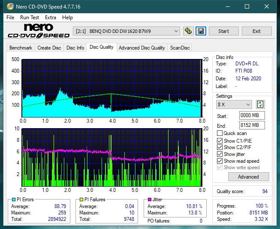The height and width of the screenshot is (229, 280).
Task: Click the PI Errors graph area
Action: 112,88
